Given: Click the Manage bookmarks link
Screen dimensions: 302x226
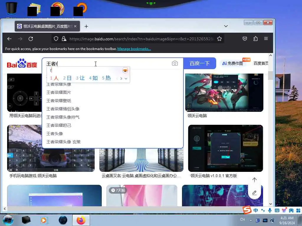Looking at the screenshot, I should [x=134, y=49].
